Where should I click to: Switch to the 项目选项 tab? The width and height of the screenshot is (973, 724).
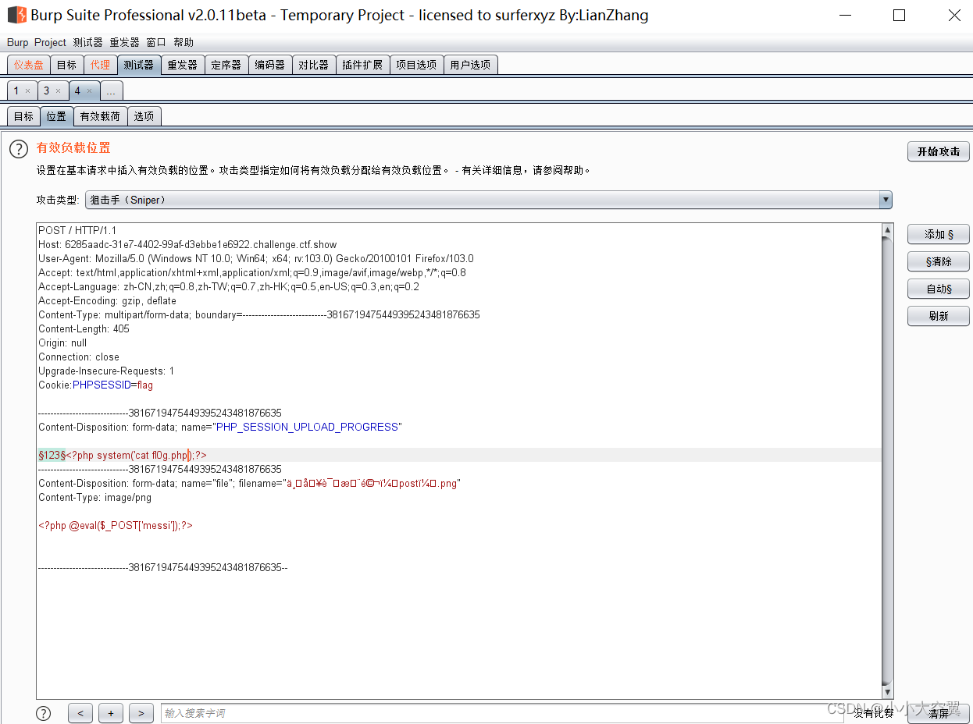pyautogui.click(x=417, y=65)
